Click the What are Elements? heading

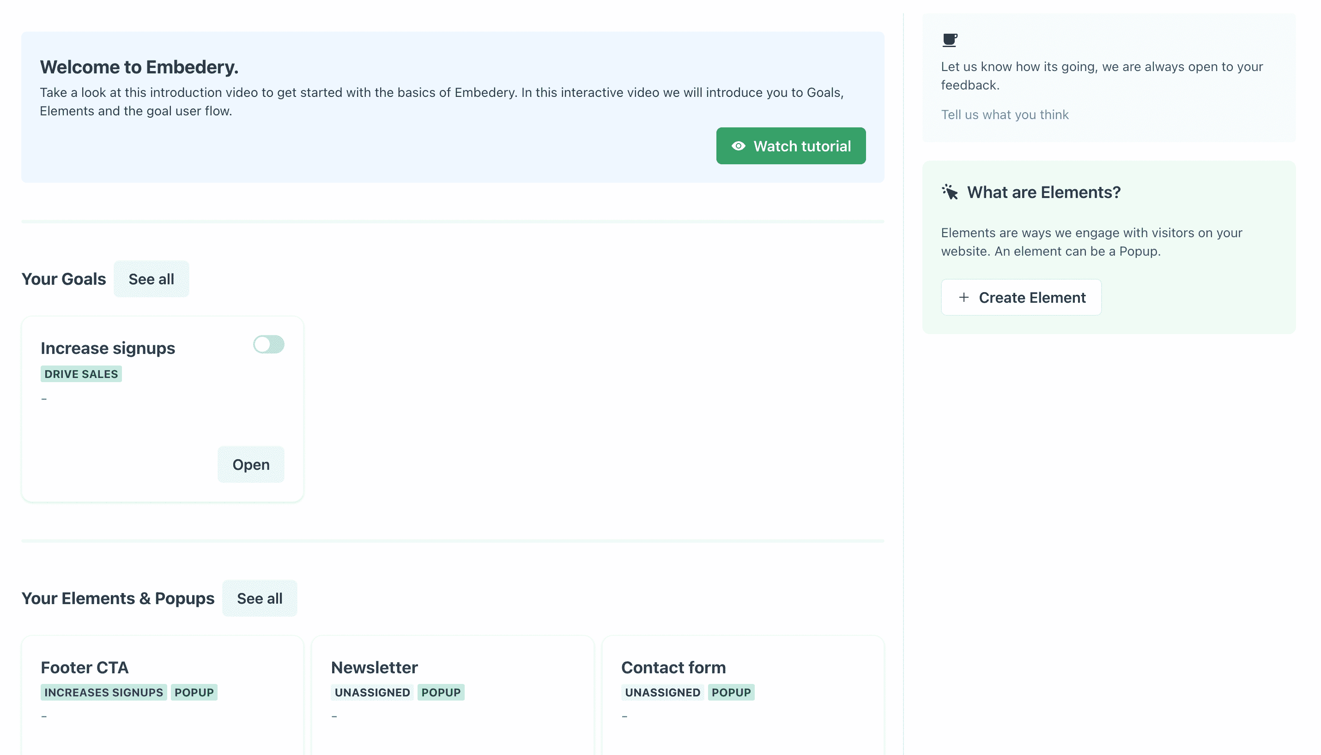click(1043, 192)
